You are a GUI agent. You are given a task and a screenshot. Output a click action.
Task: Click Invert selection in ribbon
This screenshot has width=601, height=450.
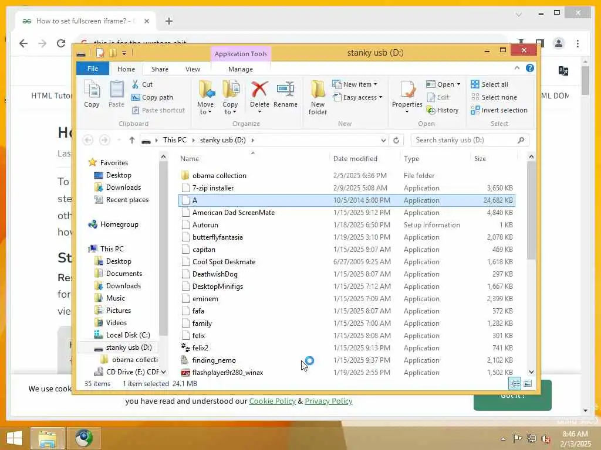click(x=499, y=110)
